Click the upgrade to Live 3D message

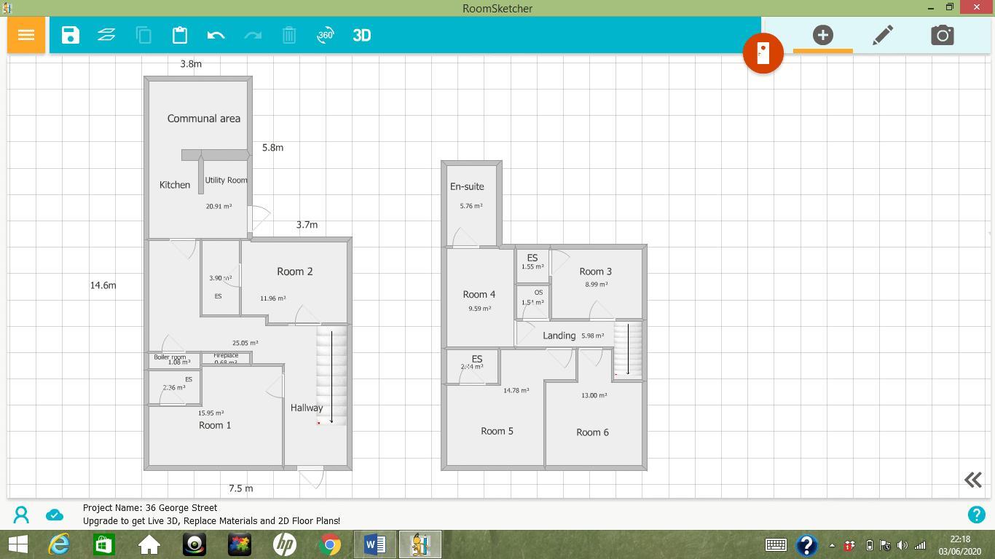click(x=211, y=521)
